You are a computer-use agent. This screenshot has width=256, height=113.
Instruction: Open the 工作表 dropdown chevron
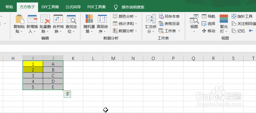179,31
